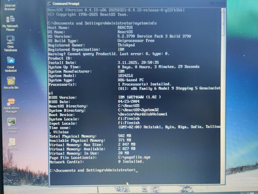
Task: Click the Page File Location C:\pagefile.sys
Action: click(x=134, y=157)
